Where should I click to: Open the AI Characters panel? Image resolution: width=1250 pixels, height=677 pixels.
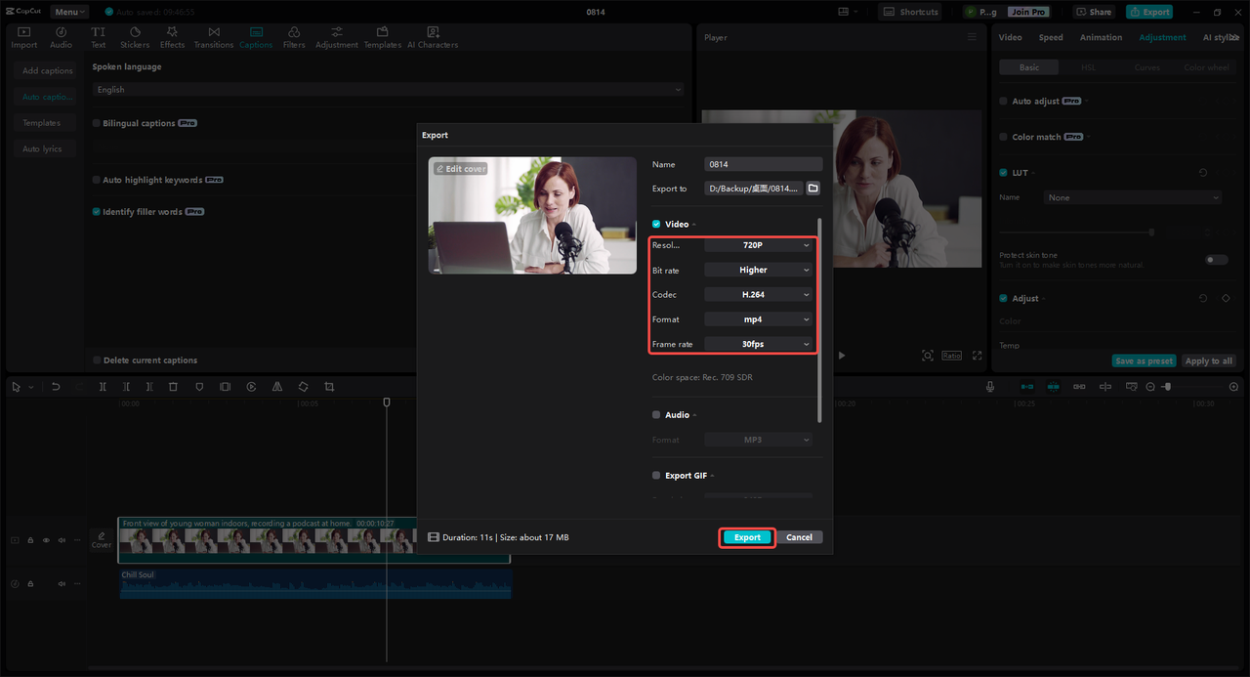[433, 38]
